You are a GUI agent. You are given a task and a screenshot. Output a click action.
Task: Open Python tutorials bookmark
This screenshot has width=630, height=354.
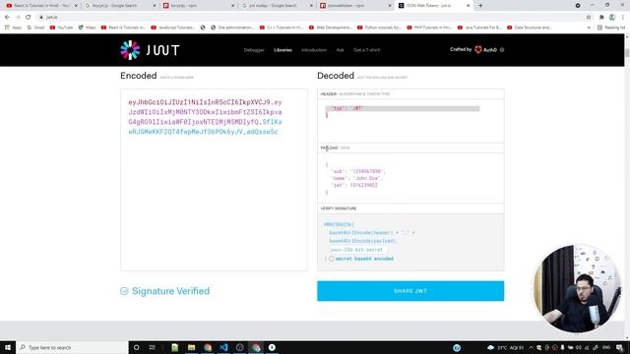coord(379,28)
